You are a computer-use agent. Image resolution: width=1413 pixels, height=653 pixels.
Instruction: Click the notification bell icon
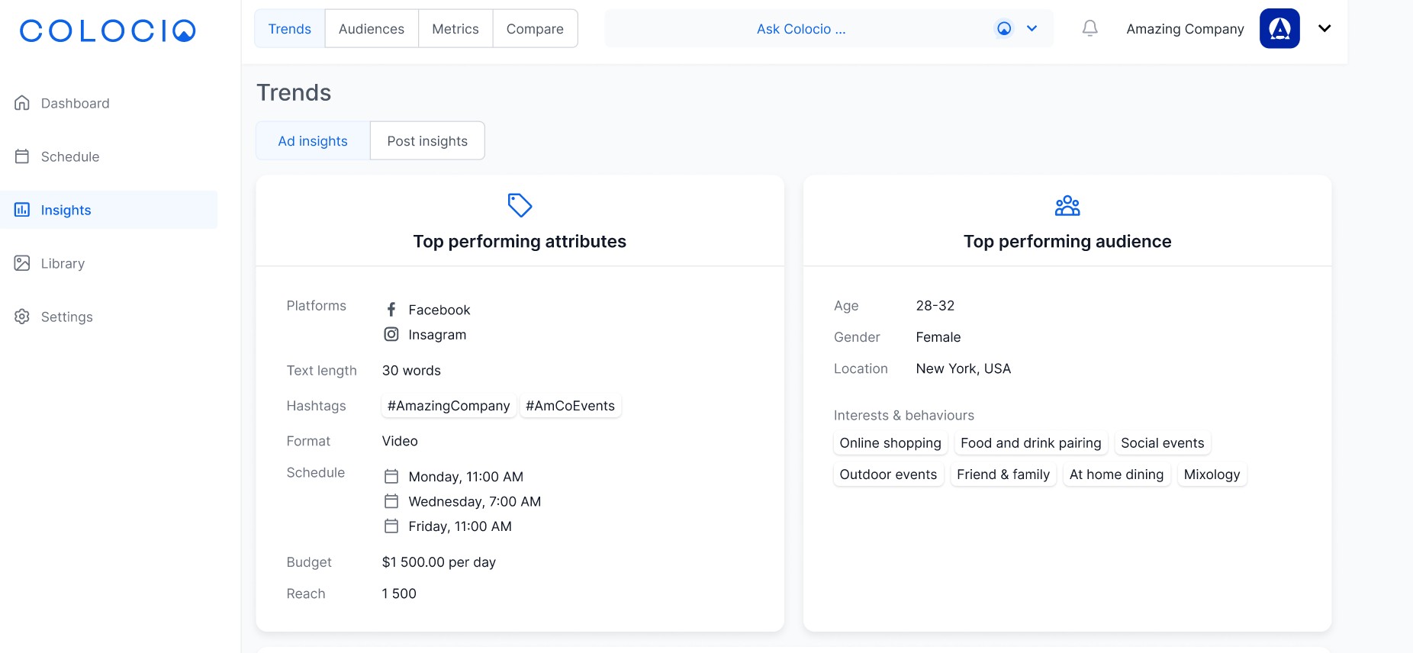coord(1090,29)
